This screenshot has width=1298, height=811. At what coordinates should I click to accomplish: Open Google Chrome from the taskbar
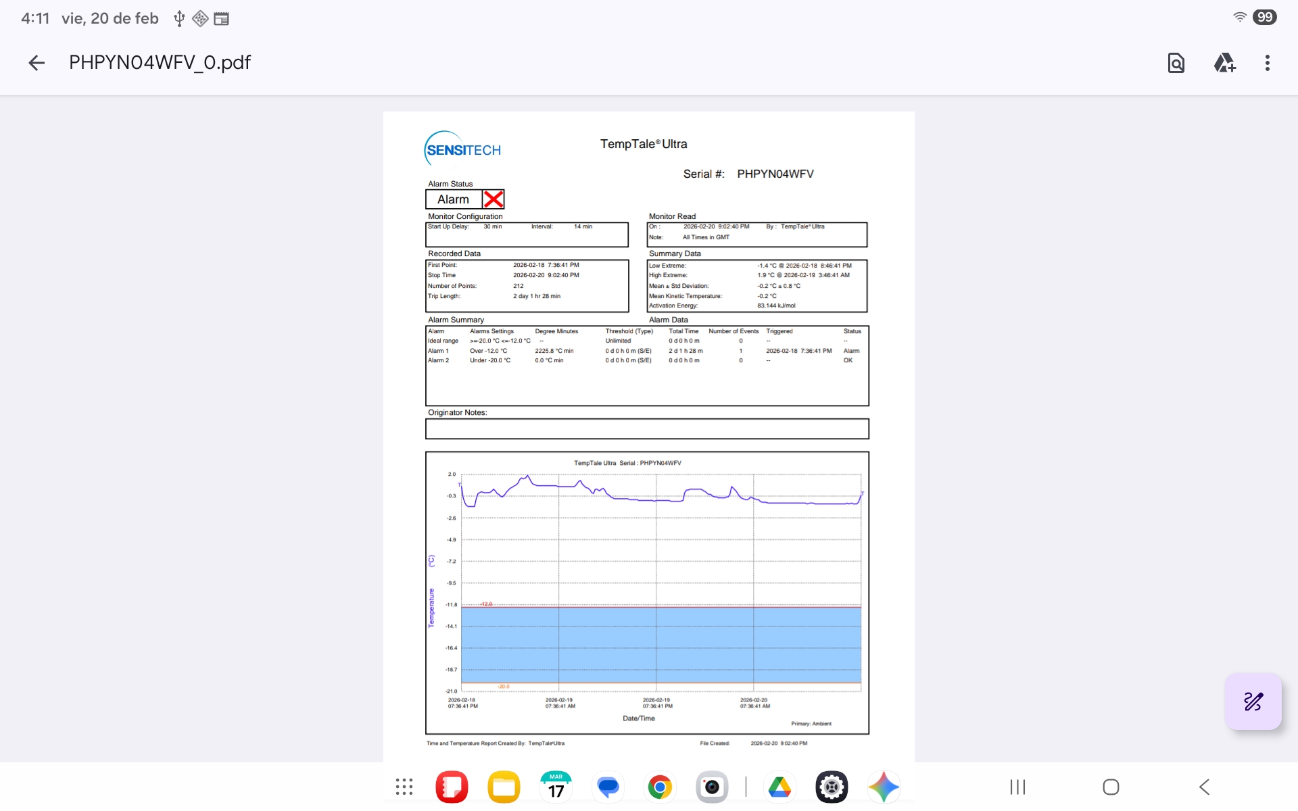point(660,787)
